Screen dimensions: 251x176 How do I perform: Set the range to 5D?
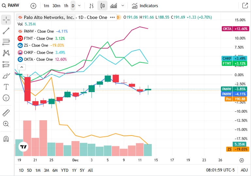click(29, 170)
